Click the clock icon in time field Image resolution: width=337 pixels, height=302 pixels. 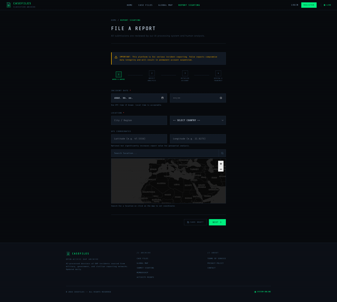(x=221, y=98)
